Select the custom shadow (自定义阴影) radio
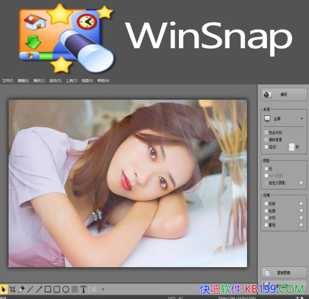 click(x=266, y=183)
